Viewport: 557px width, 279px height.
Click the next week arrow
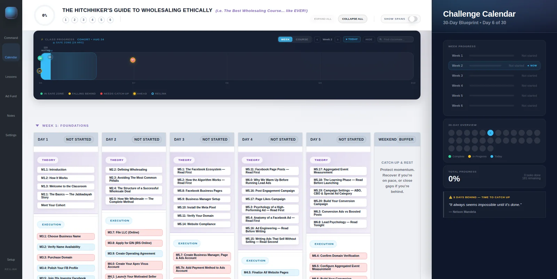coord(338,40)
